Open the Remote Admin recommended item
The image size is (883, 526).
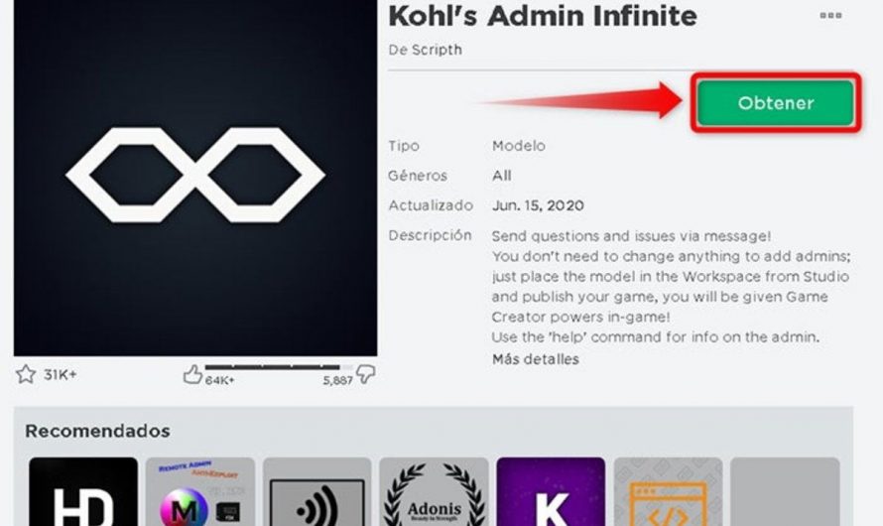199,491
